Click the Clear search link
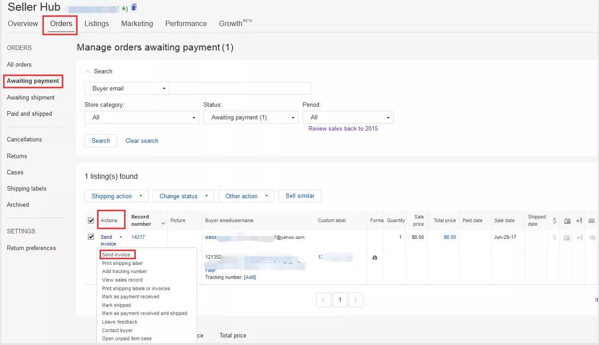The height and width of the screenshot is (345, 599). [x=141, y=140]
